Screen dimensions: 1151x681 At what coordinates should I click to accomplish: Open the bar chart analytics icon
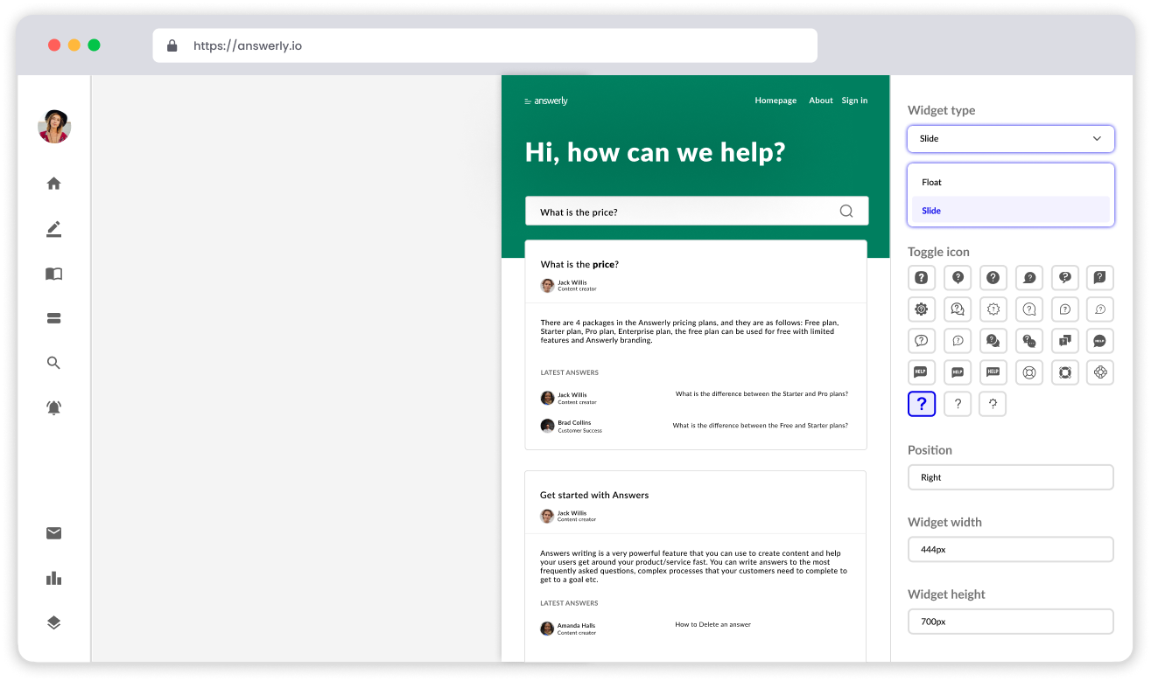[x=53, y=578]
